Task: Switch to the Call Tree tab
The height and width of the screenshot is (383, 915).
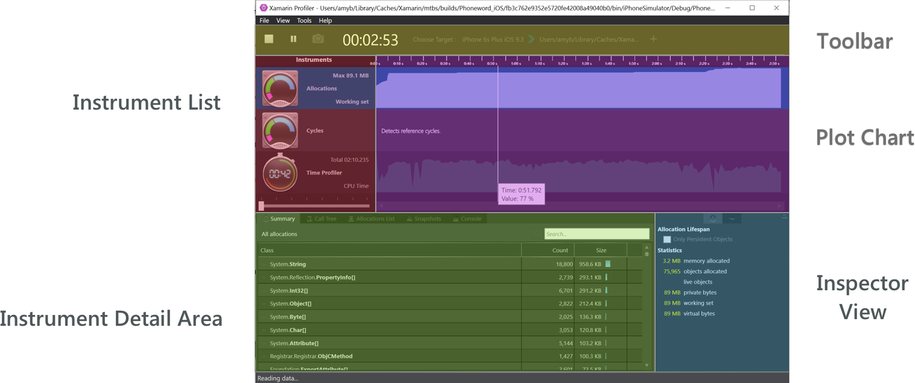Action: (x=321, y=219)
